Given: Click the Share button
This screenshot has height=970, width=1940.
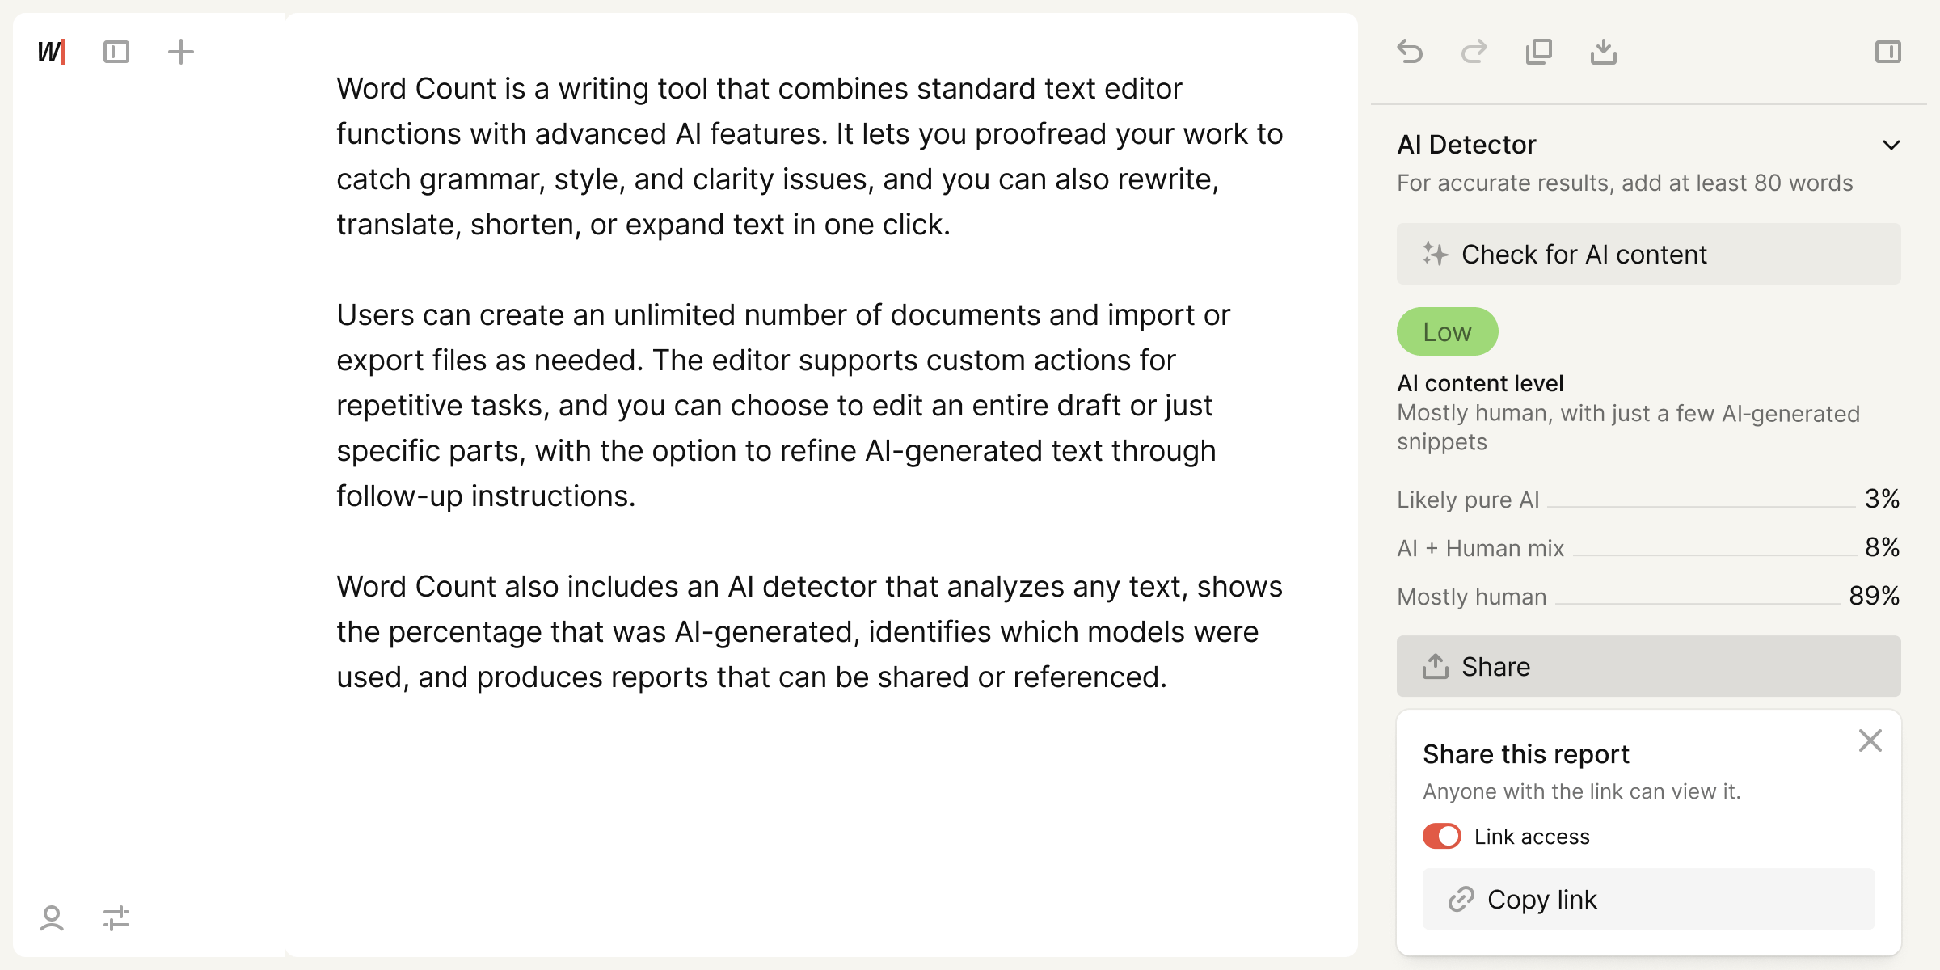Looking at the screenshot, I should [1649, 666].
